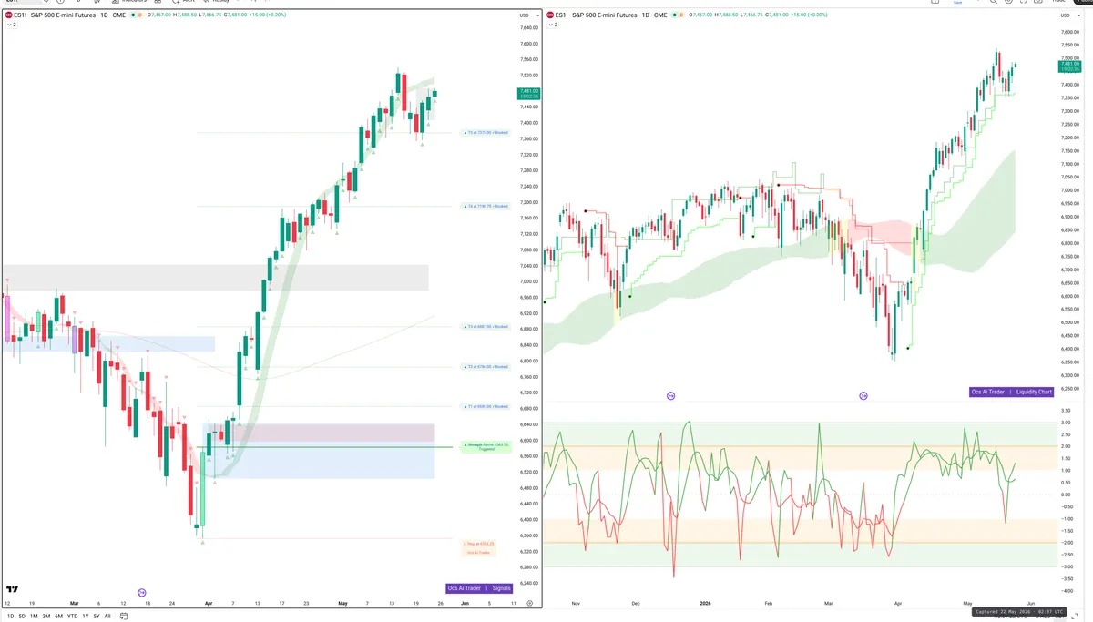Click orange D delayed-data badge on left chart
1093x622 pixels.
(x=139, y=15)
